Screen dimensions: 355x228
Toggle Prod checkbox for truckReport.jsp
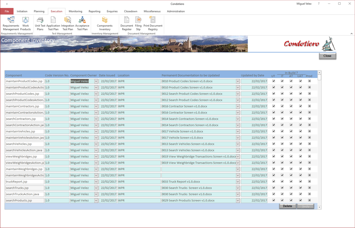pos(310,181)
